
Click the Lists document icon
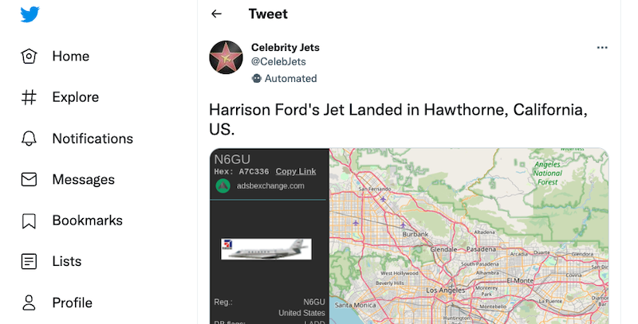[30, 261]
